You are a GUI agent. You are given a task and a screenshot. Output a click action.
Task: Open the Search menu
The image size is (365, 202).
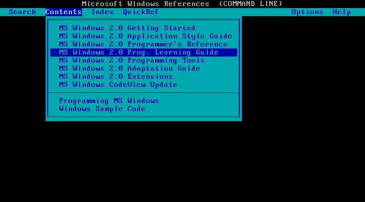(22, 12)
